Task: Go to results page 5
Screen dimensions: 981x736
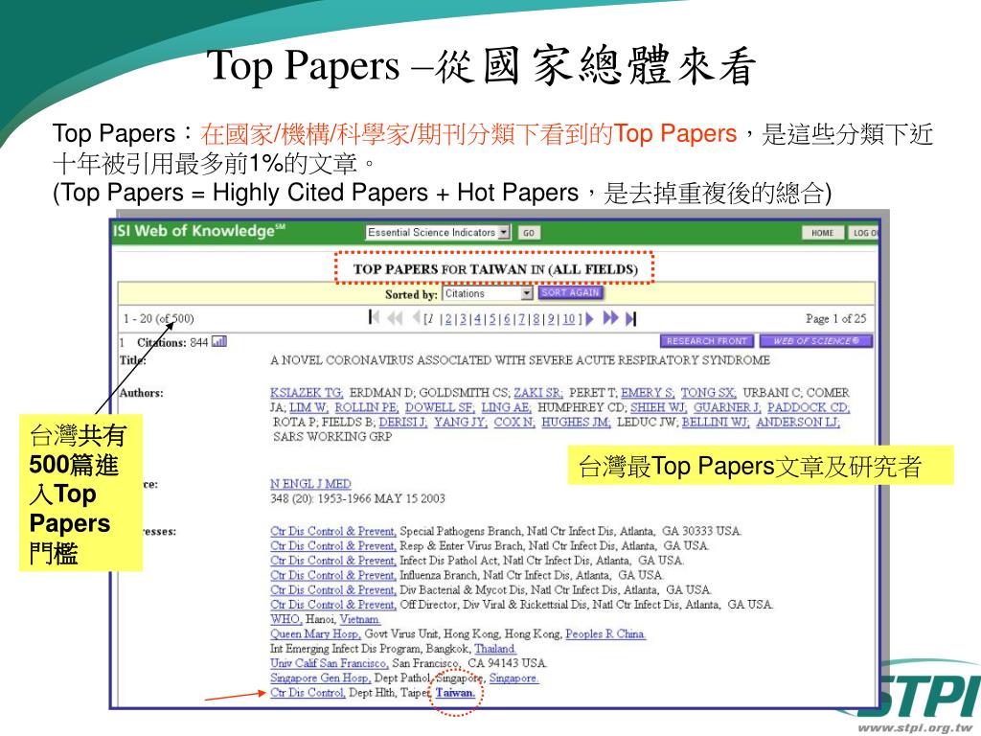Action: 492,319
